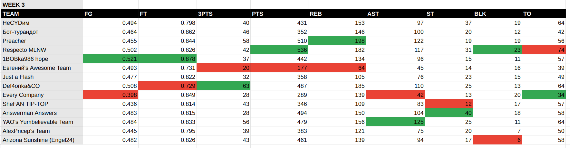The image size is (570, 148).
Task: Select the WEEK 3 title cell
Action: (42, 5)
